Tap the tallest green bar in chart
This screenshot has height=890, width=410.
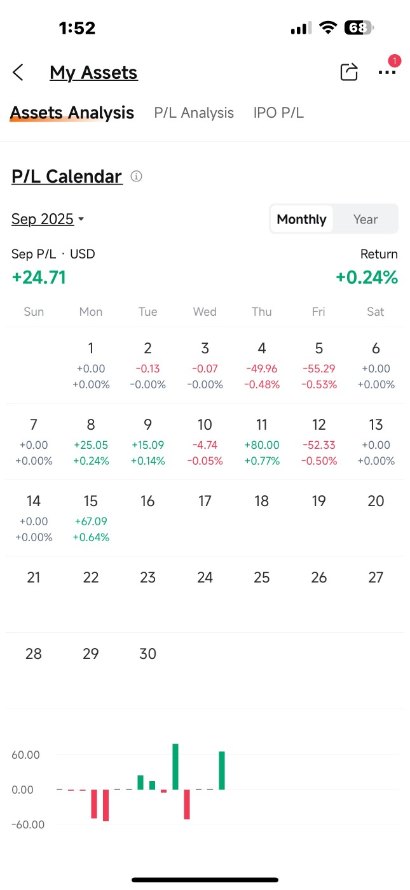pyautogui.click(x=175, y=766)
